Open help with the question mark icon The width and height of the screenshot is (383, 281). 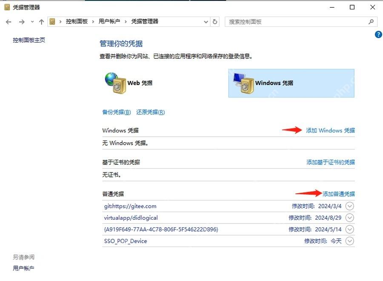pyautogui.click(x=378, y=34)
